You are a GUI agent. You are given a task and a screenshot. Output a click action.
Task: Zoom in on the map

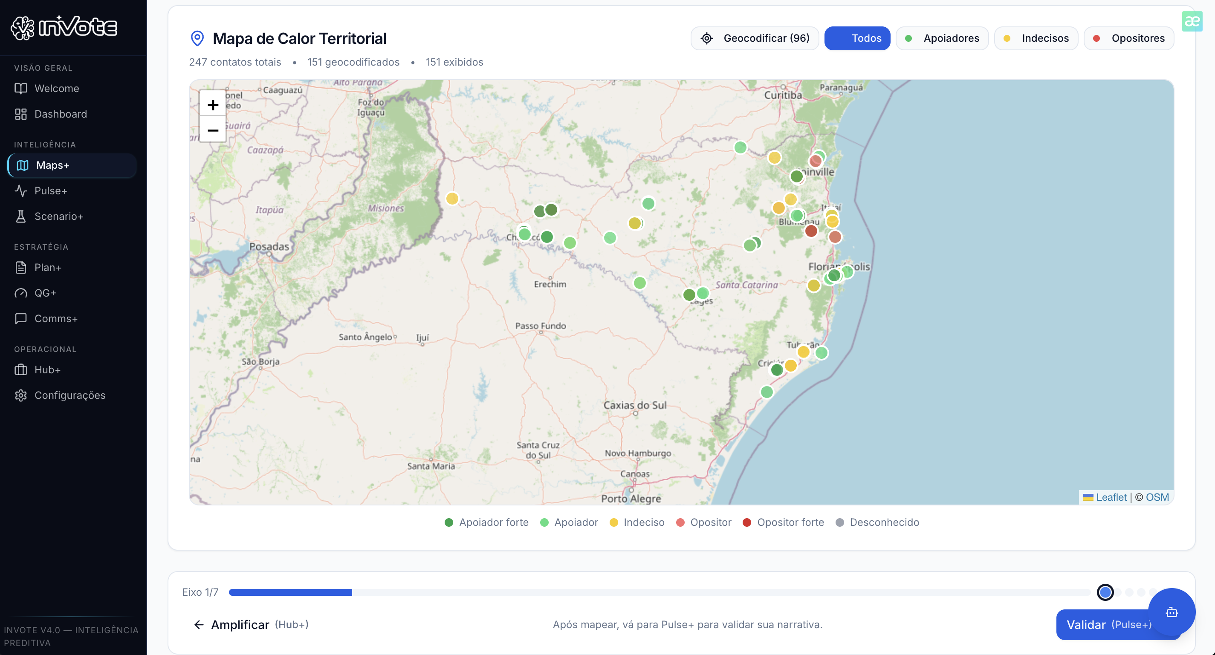click(213, 104)
